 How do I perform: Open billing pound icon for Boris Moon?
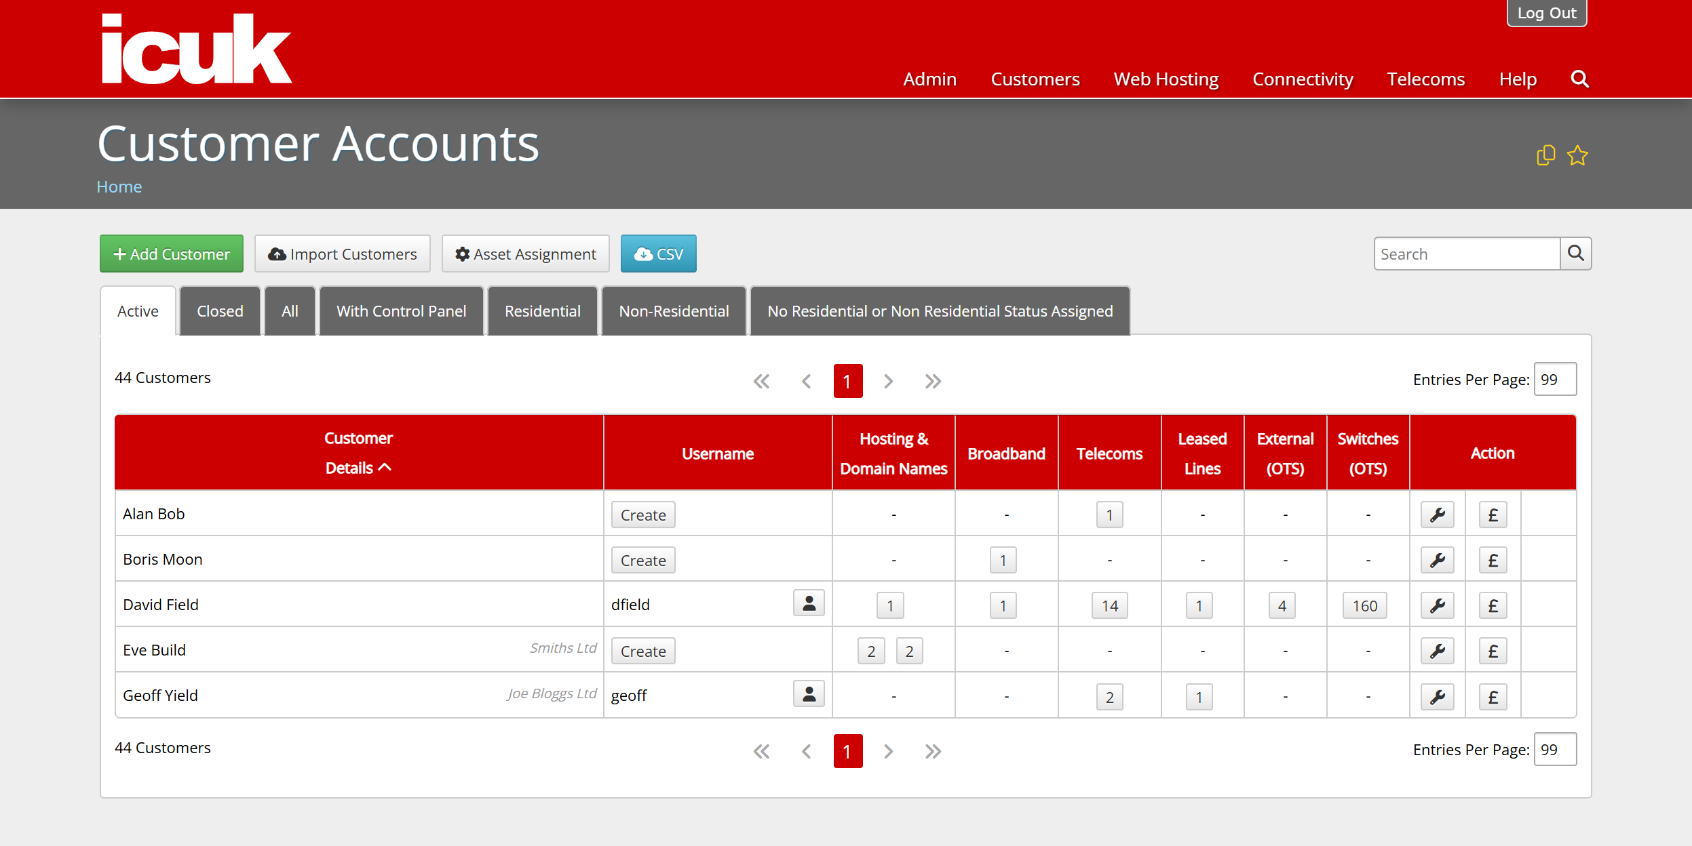1493,561
